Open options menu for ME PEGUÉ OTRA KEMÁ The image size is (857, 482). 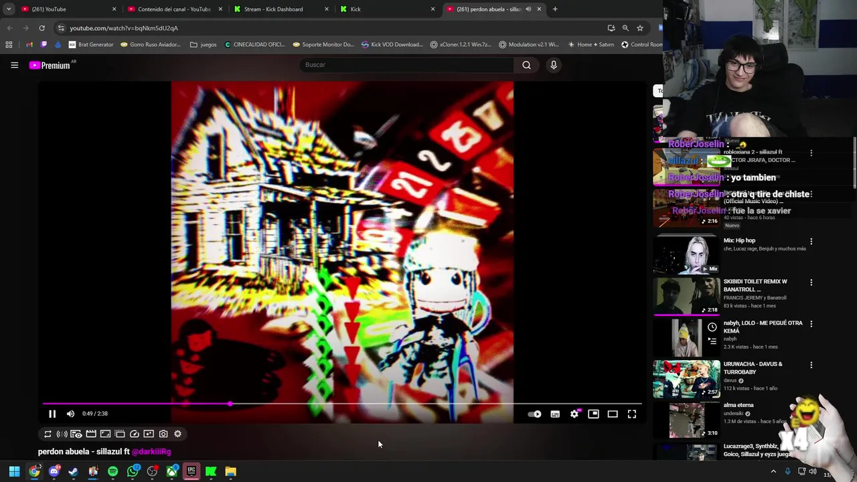pyautogui.click(x=811, y=324)
